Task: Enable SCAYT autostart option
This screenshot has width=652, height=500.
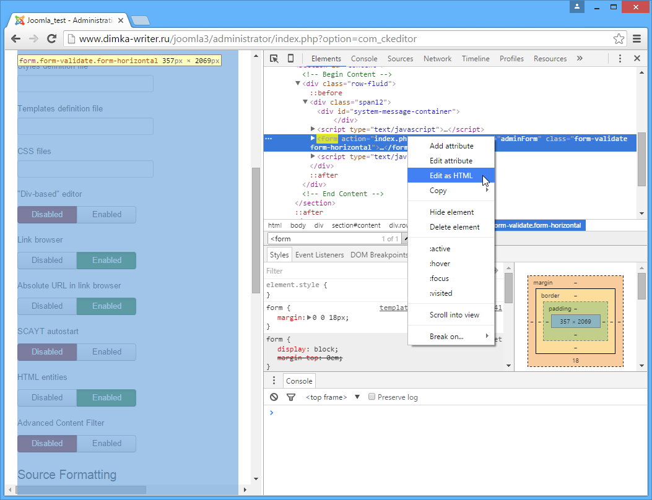Action: click(x=106, y=352)
